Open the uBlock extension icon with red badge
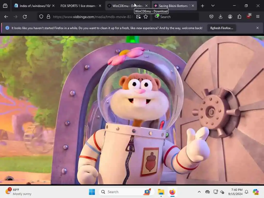Screen dimensions: 264x198 pyautogui.click(x=249, y=16)
